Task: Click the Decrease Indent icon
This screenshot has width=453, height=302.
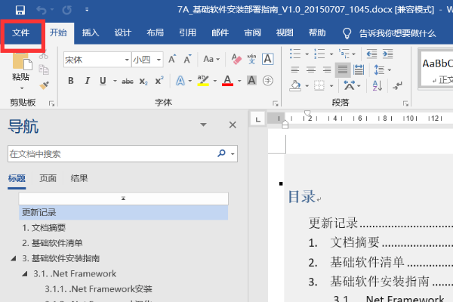Action: 371,54
